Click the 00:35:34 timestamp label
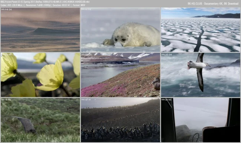Image resolution: width=241 pixels, height=143 pixels. click(x=166, y=54)
